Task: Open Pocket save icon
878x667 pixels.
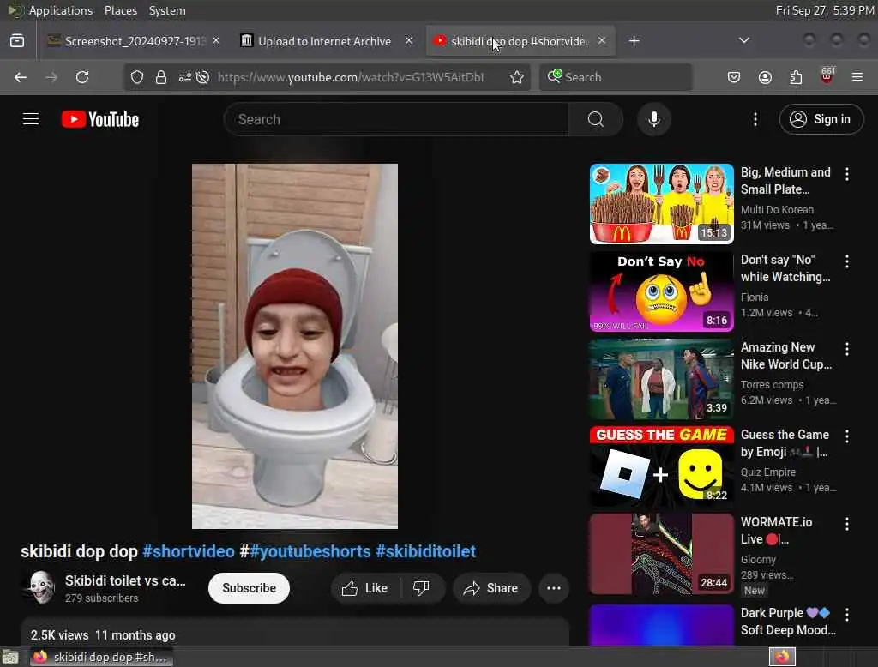Action: coord(734,77)
